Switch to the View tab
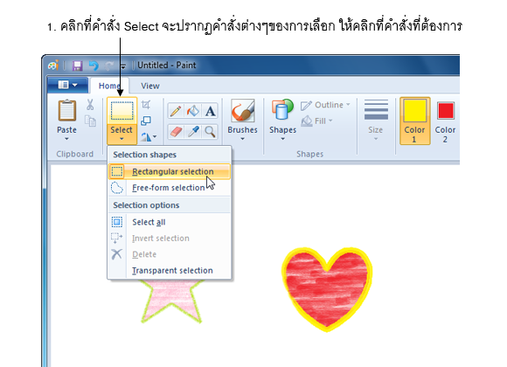This screenshot has width=507, height=367. point(150,86)
